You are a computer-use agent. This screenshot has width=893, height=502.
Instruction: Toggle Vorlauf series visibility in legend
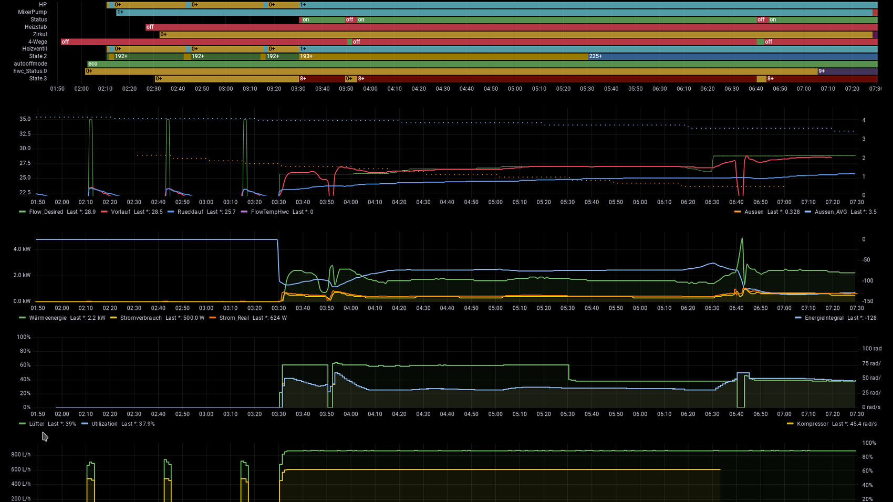[120, 212]
